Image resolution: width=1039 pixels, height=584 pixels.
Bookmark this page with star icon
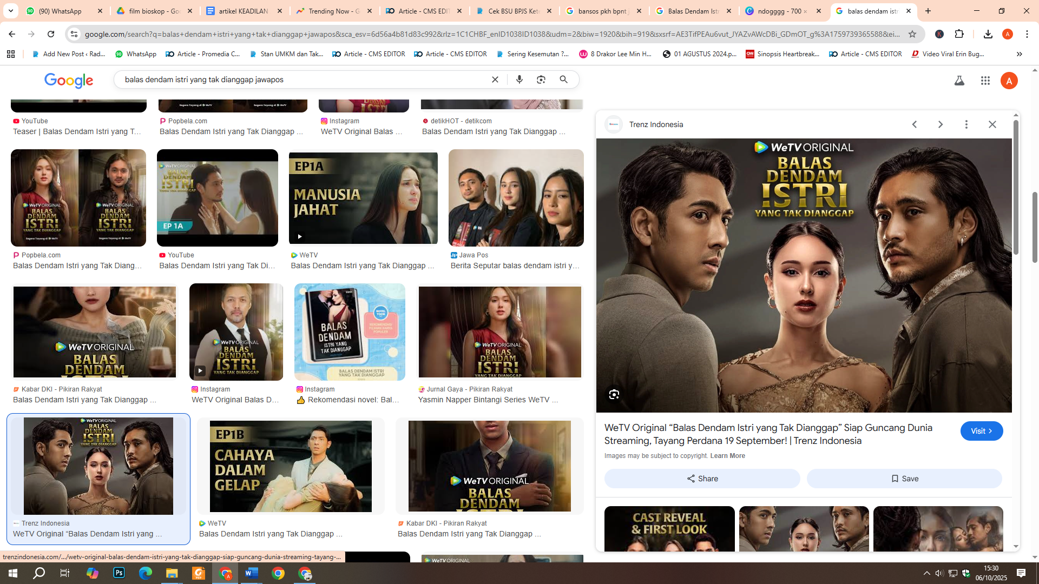tap(912, 34)
